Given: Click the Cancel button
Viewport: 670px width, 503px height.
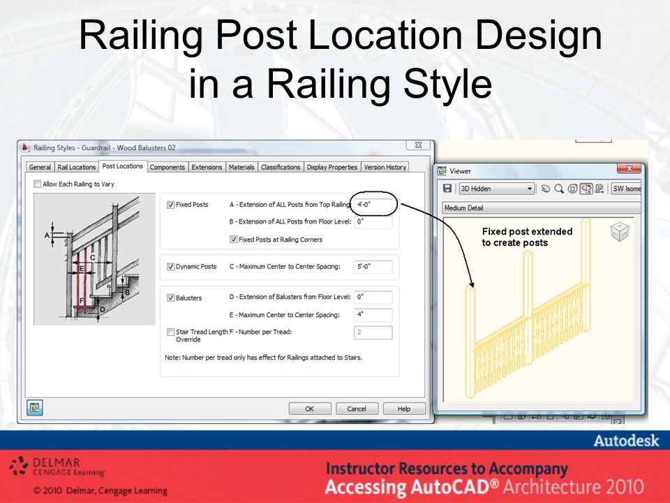Looking at the screenshot, I should (x=357, y=409).
